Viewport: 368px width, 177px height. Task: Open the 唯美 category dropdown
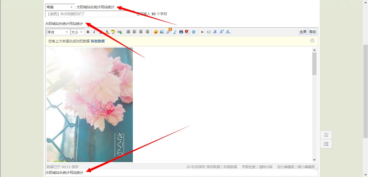pyautogui.click(x=60, y=7)
